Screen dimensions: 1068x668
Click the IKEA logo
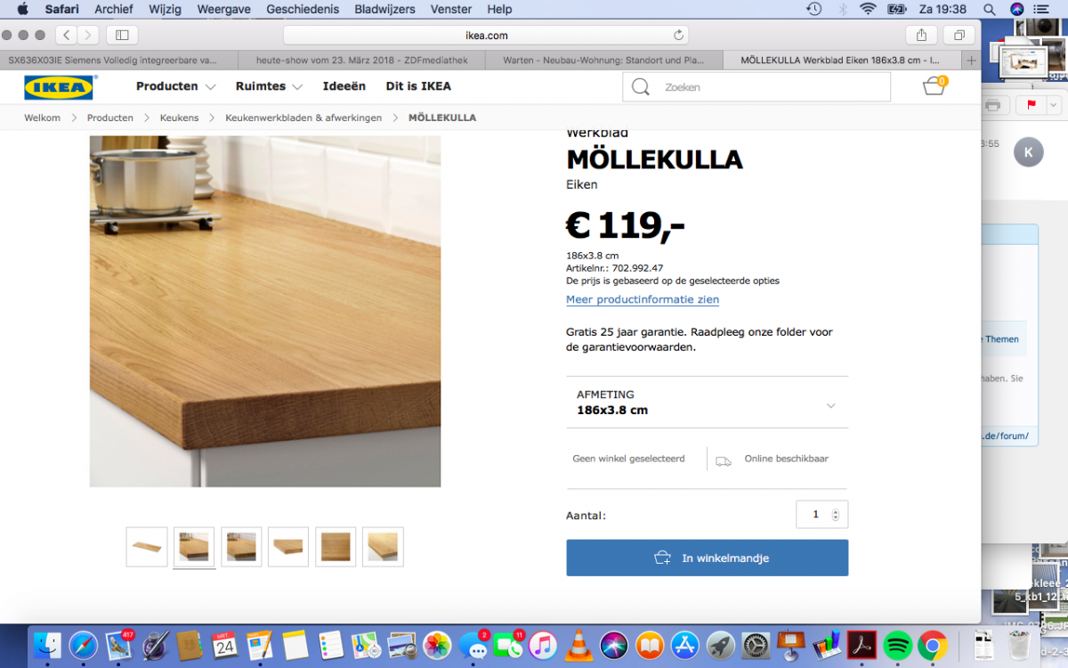[x=59, y=87]
